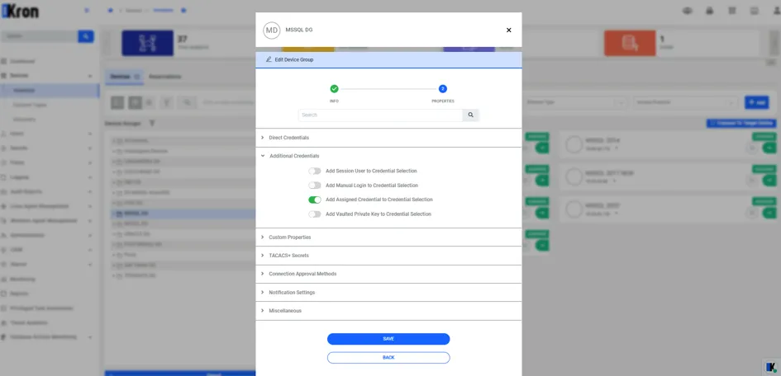Image resolution: width=781 pixels, height=376 pixels.
Task: Select the PROPERTIES step number 2 circle
Action: [x=443, y=89]
